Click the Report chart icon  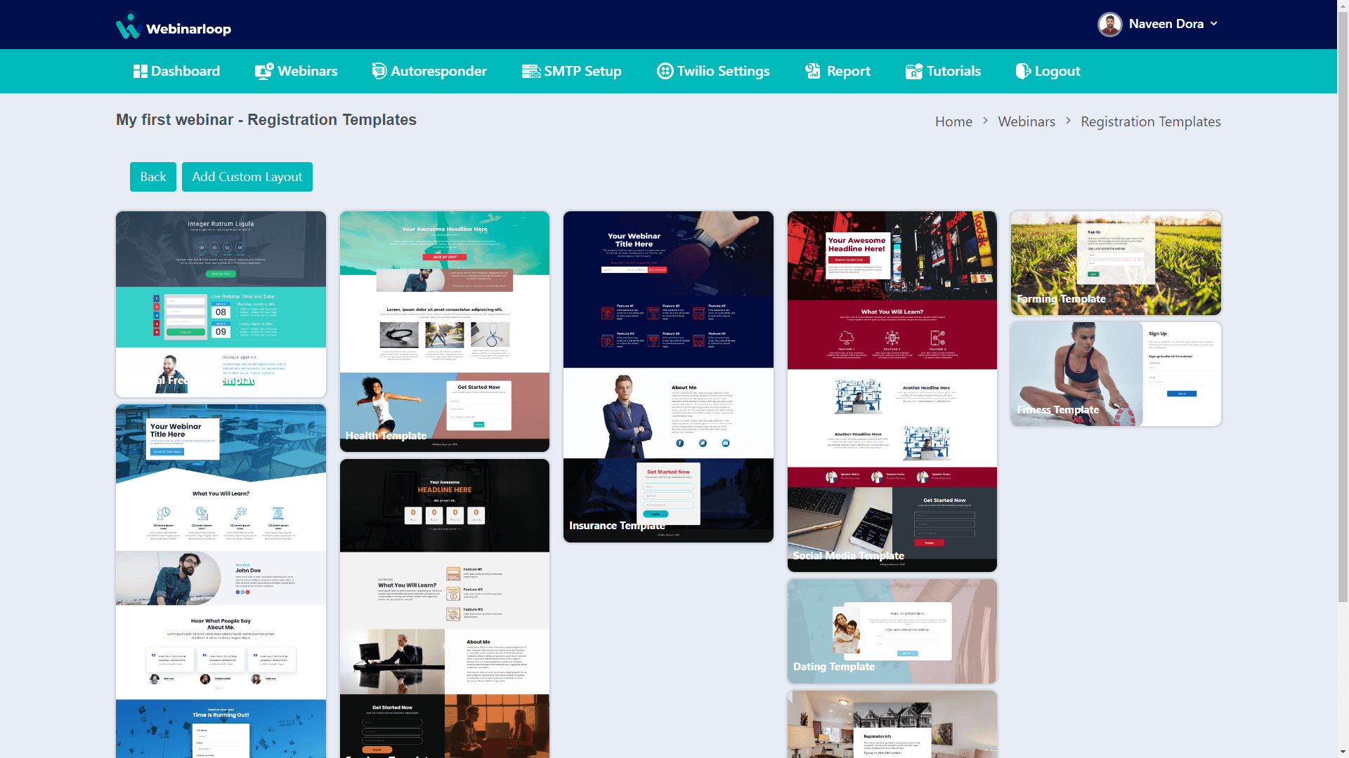click(813, 71)
